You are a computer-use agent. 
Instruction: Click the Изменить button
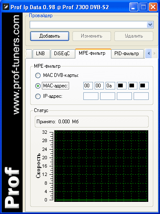pyautogui.click(x=92, y=36)
